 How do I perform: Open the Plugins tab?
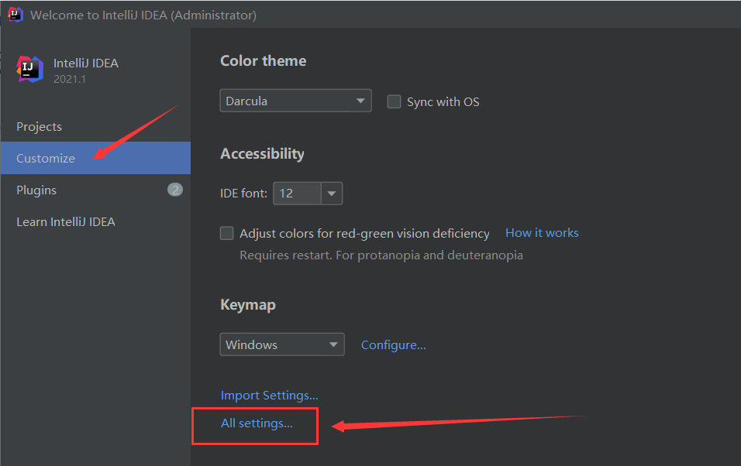point(36,190)
